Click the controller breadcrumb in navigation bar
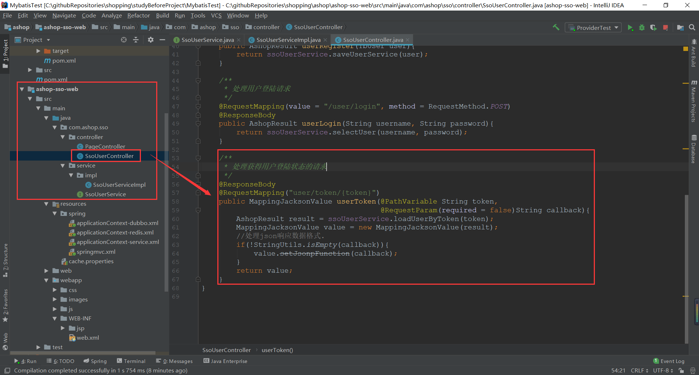This screenshot has width=699, height=375. pyautogui.click(x=266, y=27)
